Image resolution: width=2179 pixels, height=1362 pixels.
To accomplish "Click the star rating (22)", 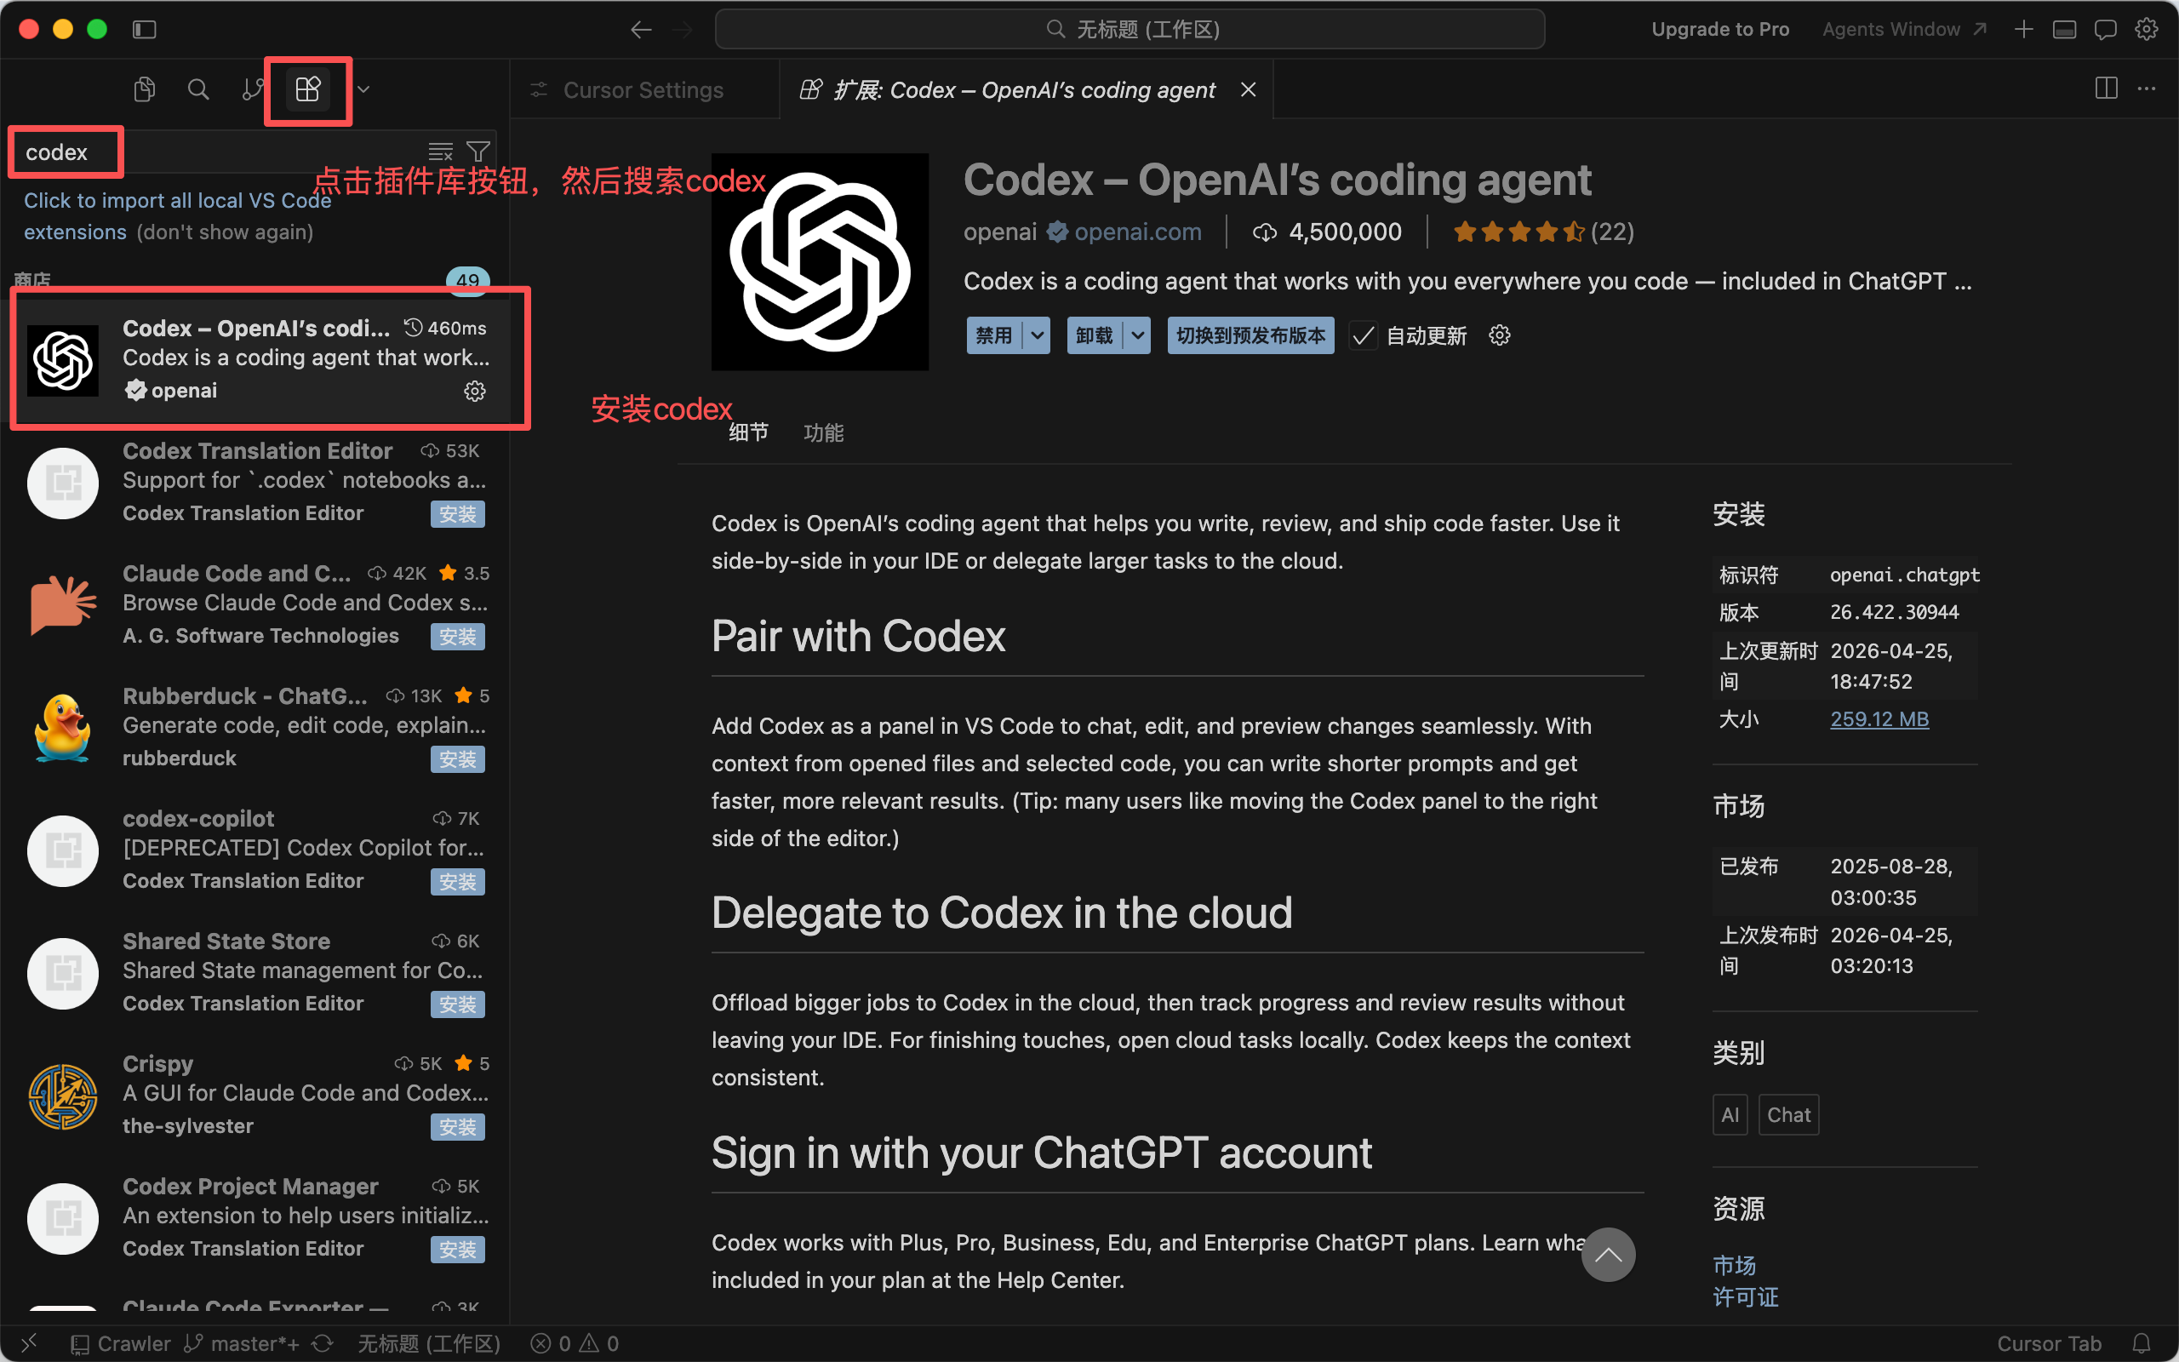I will click(x=1543, y=232).
